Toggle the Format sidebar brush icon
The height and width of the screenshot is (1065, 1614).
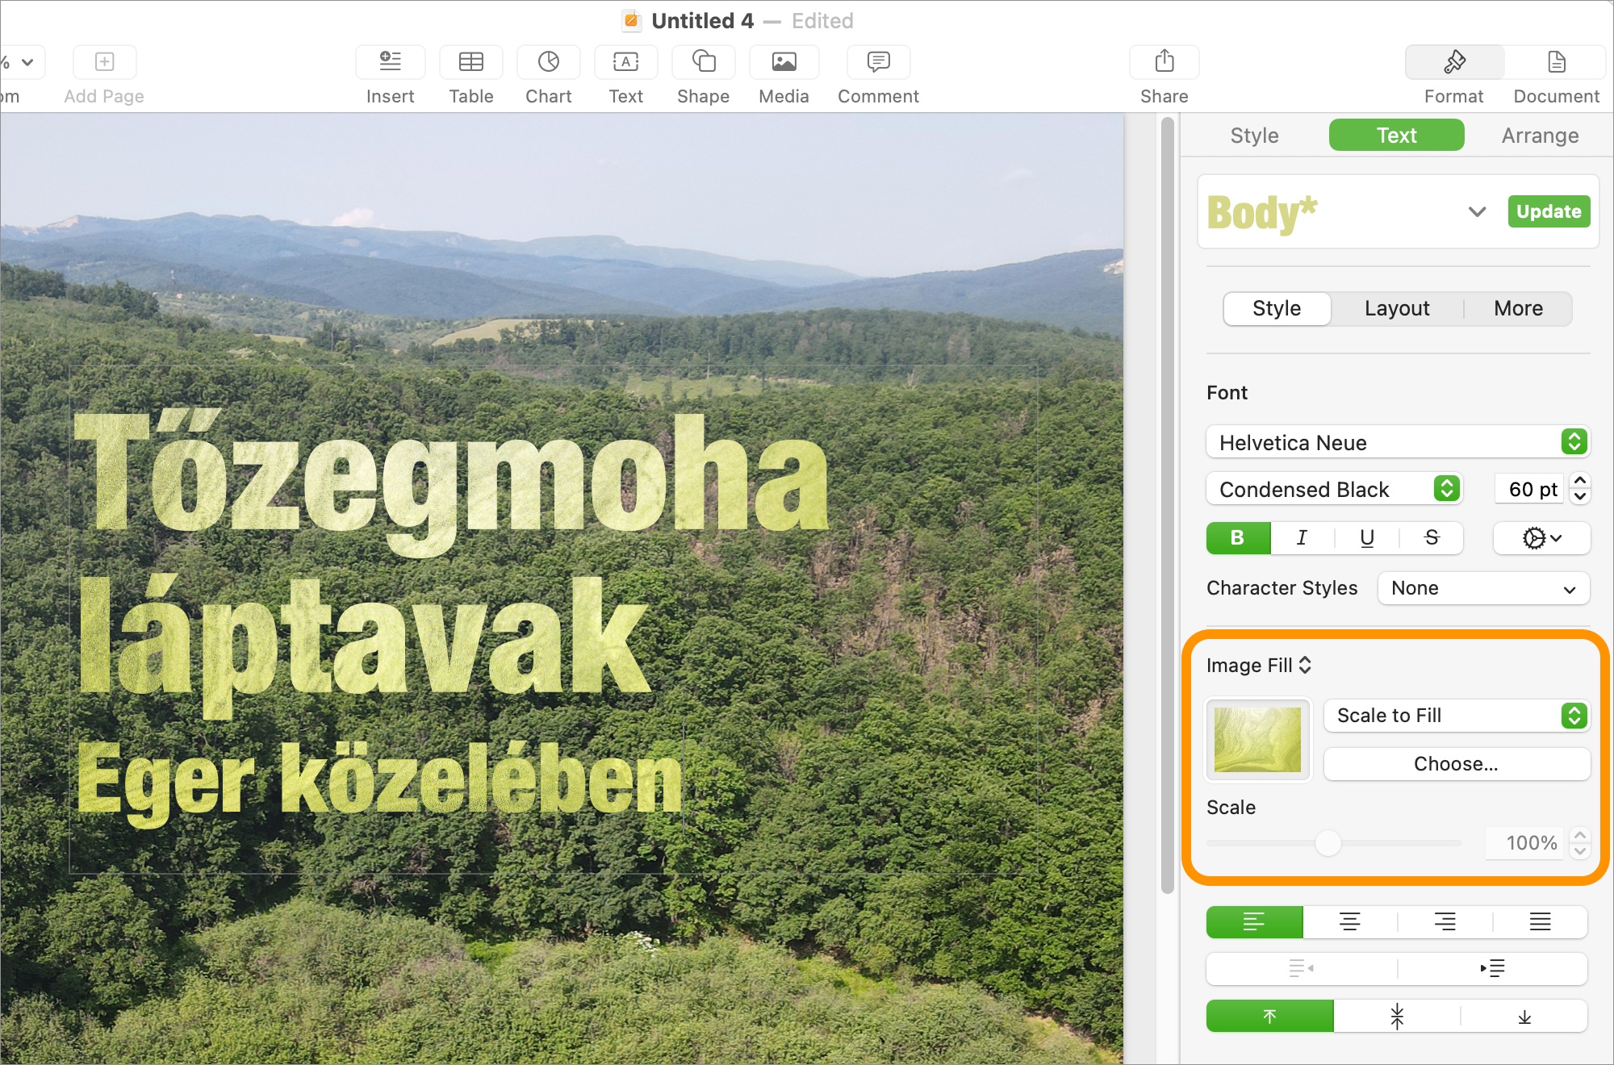point(1454,62)
